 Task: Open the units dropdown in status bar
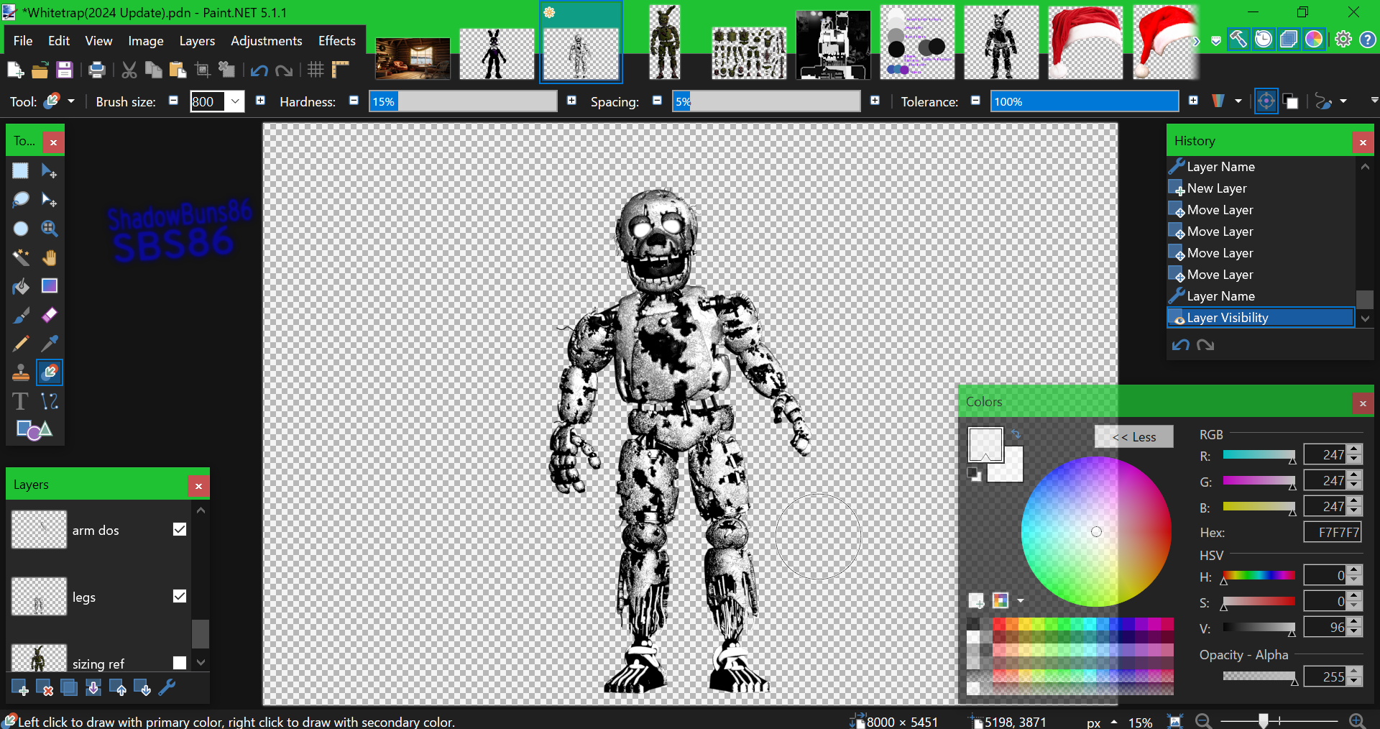tap(1114, 722)
